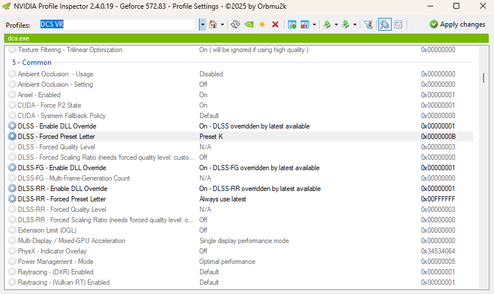Click the vertical scrollbar thumb of settings list

pos(483,78)
